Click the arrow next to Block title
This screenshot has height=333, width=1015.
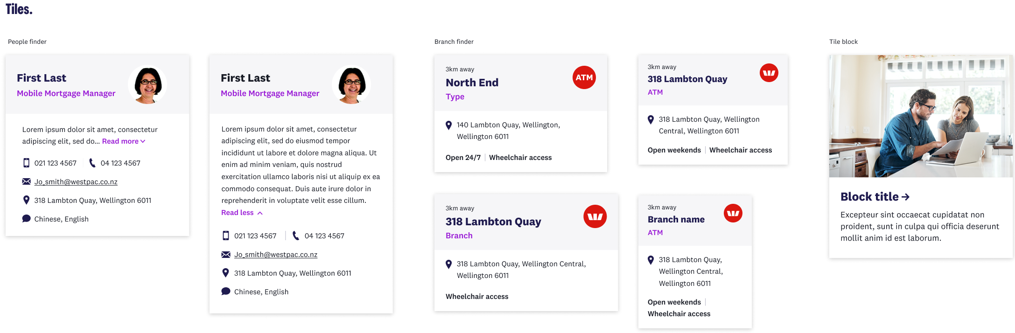click(x=905, y=197)
